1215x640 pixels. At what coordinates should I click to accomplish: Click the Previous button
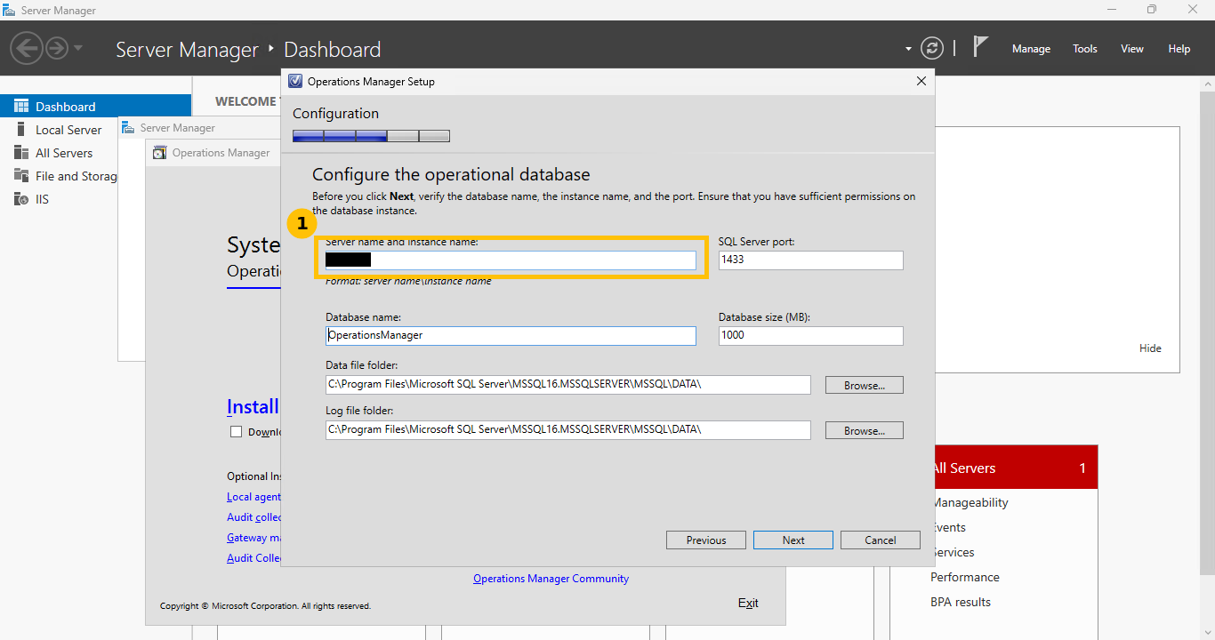[x=706, y=540]
